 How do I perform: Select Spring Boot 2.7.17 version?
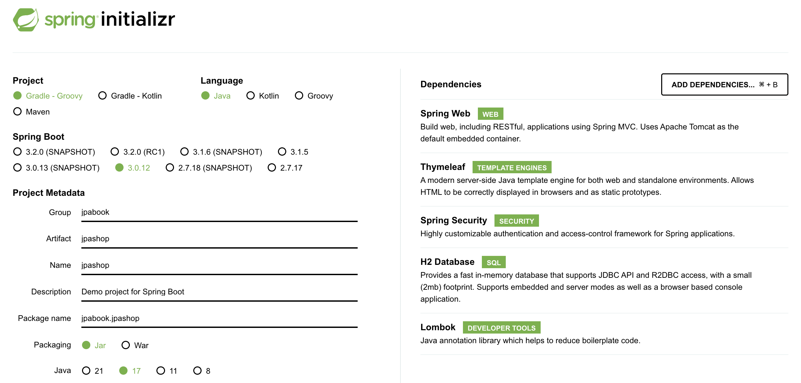[272, 168]
